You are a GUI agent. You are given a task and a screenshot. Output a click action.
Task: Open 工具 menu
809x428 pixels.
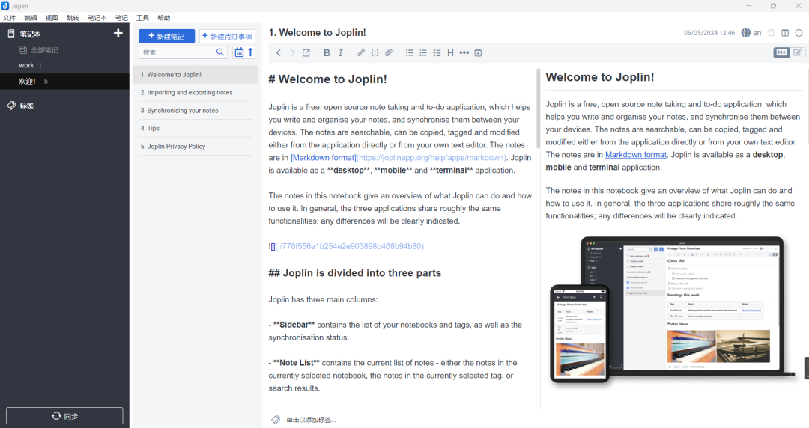(142, 17)
